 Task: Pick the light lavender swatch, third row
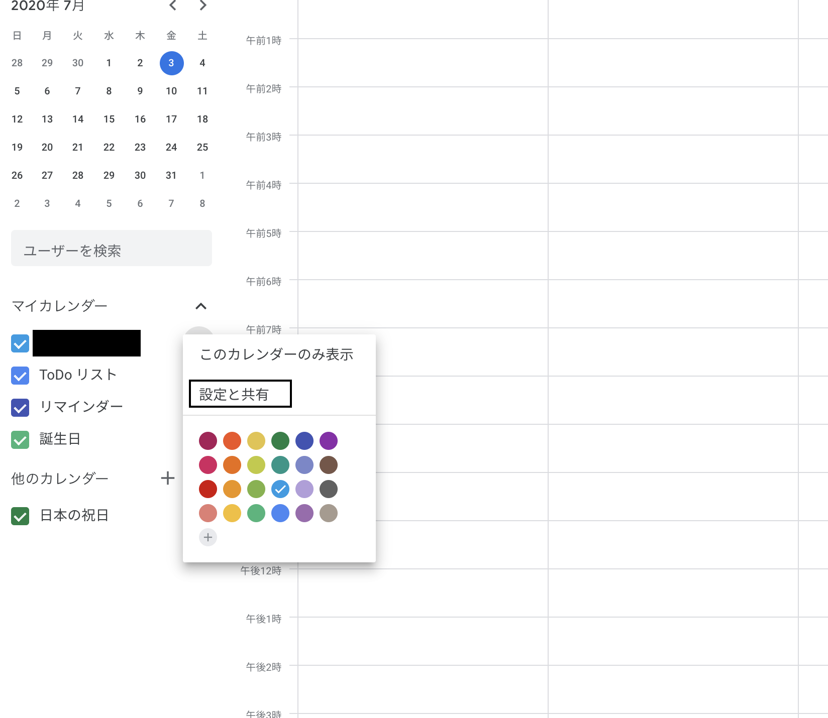(304, 489)
